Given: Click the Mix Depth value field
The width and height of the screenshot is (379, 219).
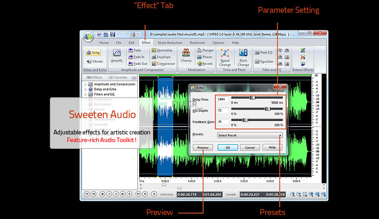Looking at the screenshot, I should coord(223,110).
